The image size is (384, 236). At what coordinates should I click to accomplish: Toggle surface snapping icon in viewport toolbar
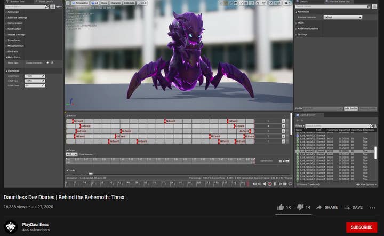point(241,3)
